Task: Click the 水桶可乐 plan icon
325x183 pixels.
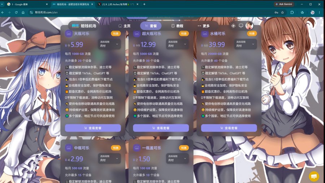Action: click(x=205, y=34)
